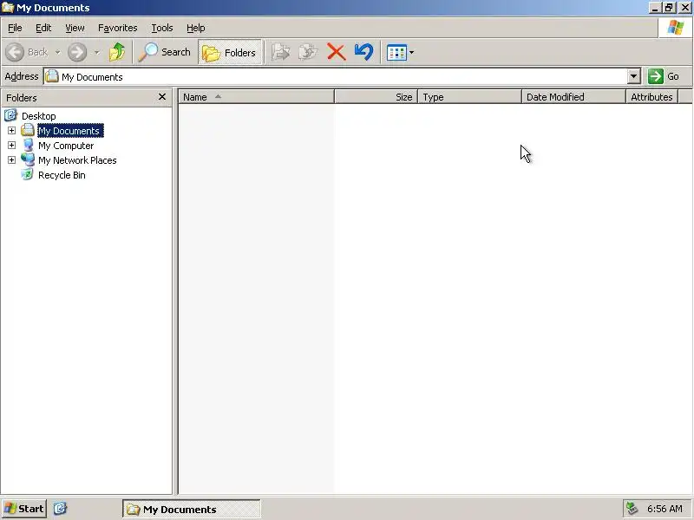Click the taskbar clock 6:56 AM
694x520 pixels.
coord(665,509)
